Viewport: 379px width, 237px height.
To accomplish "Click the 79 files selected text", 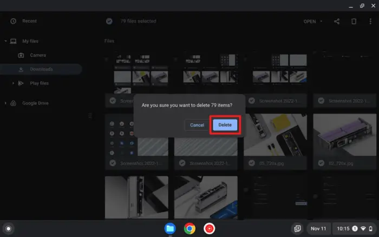I will [138, 21].
